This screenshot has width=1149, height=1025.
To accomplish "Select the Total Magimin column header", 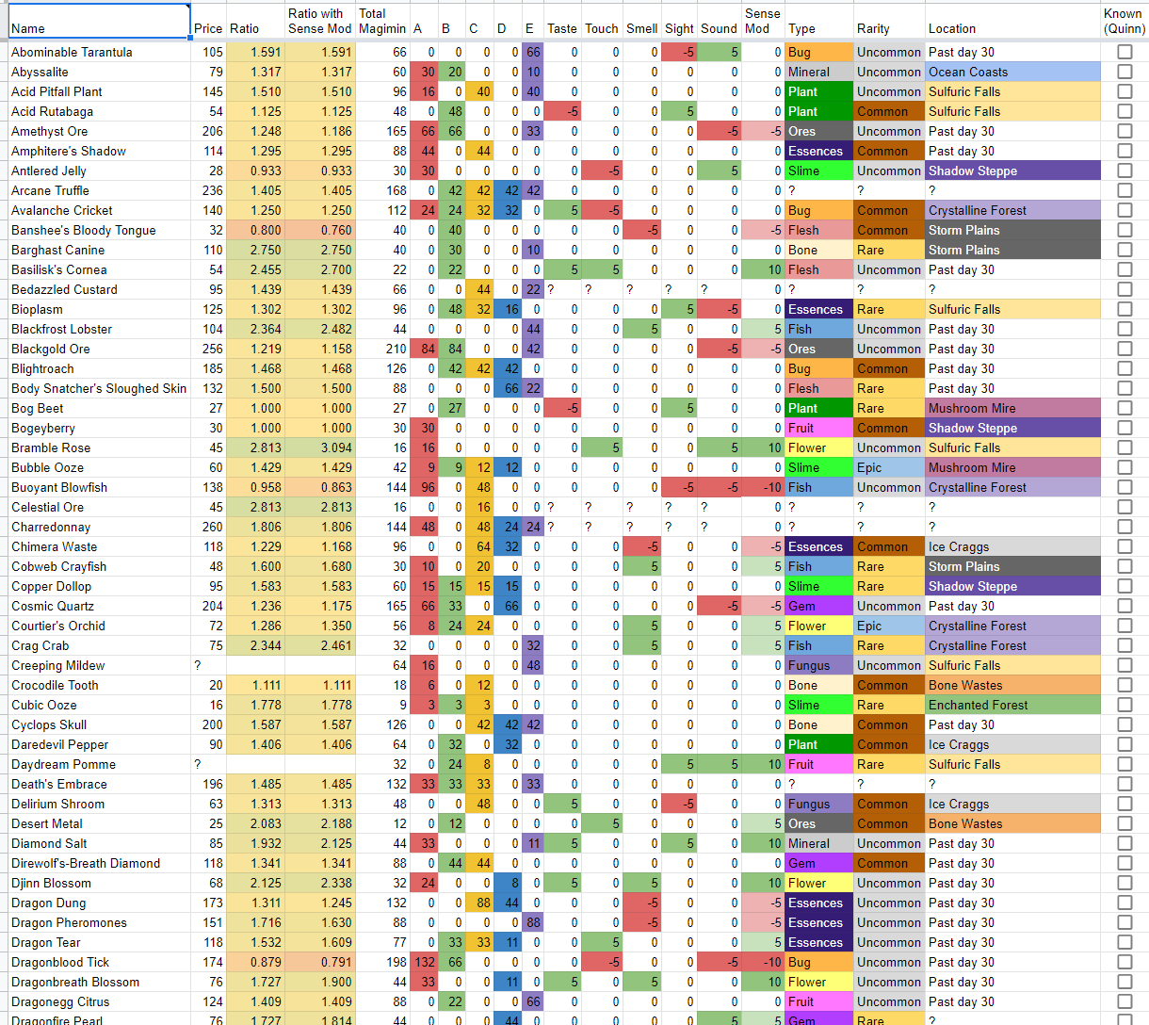I will [x=382, y=21].
